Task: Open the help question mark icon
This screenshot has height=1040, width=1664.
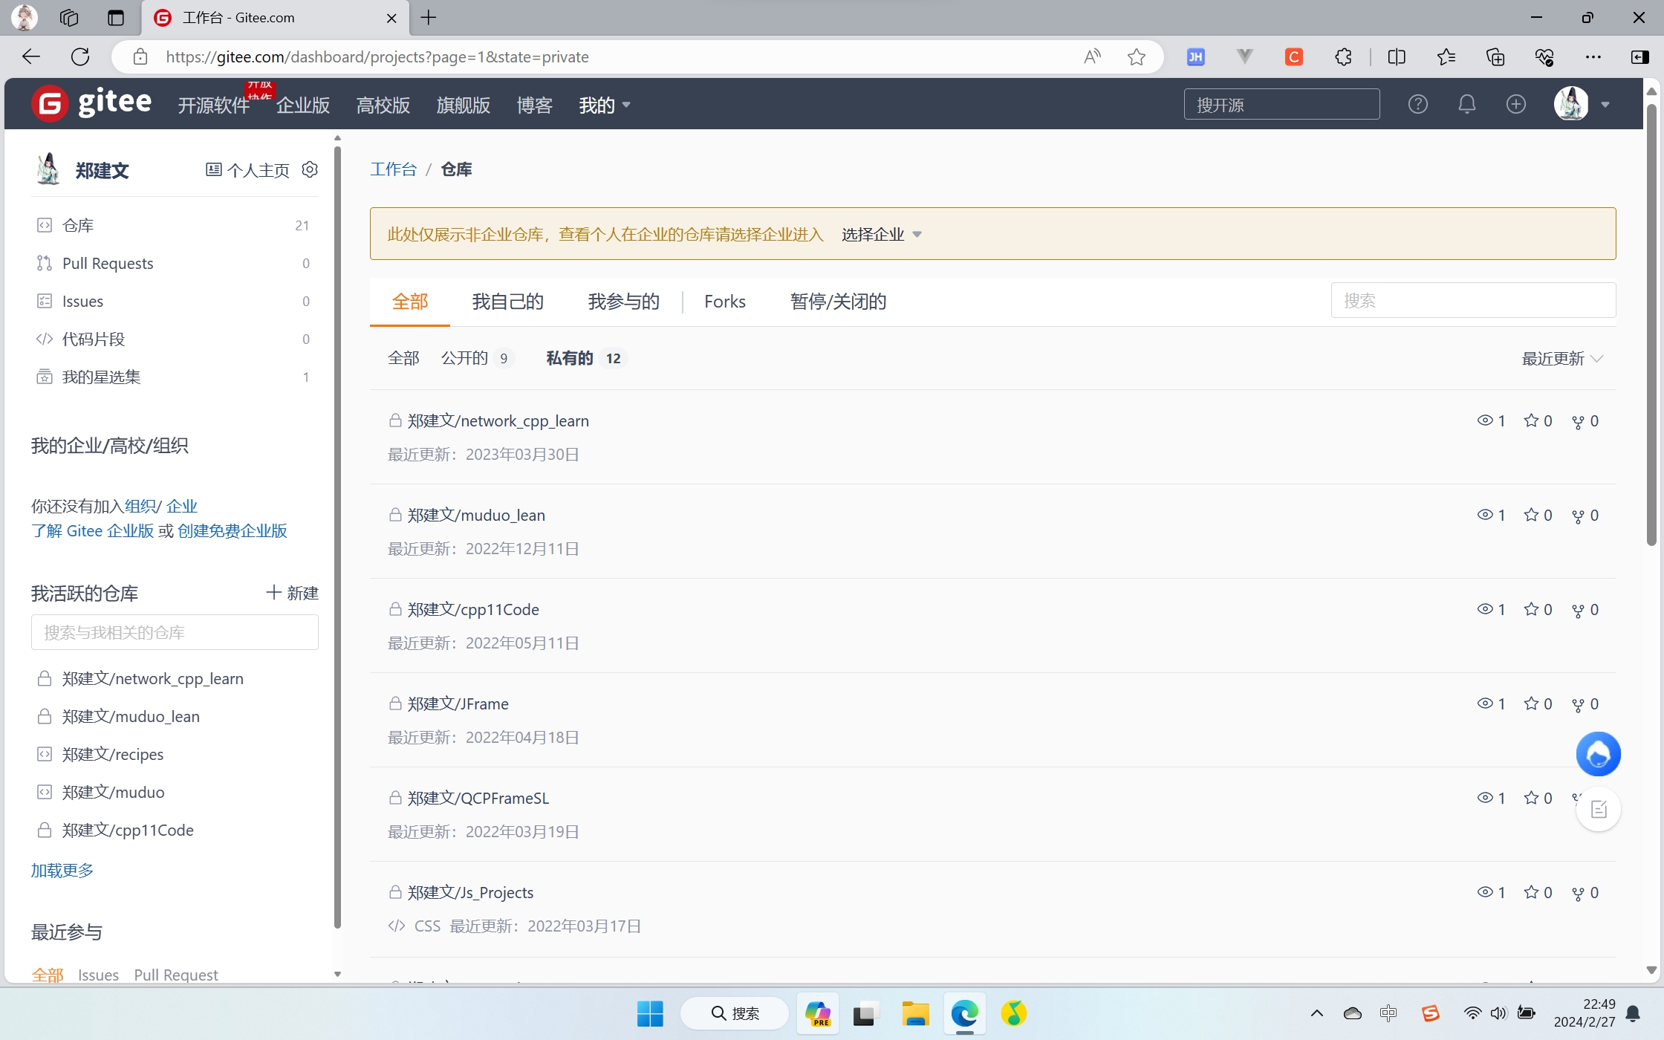Action: [x=1417, y=104]
